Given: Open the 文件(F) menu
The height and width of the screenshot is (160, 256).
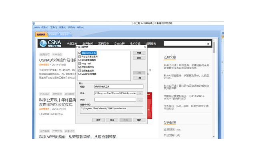Looking at the screenshot, I should tap(36, 28).
